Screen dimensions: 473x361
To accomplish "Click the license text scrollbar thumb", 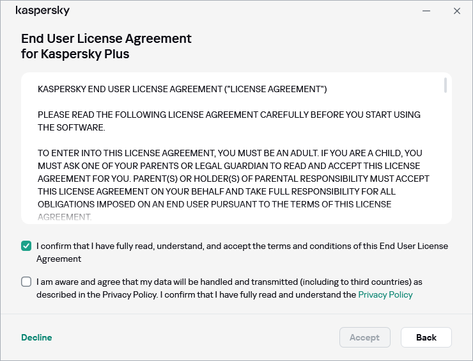I will coord(445,86).
